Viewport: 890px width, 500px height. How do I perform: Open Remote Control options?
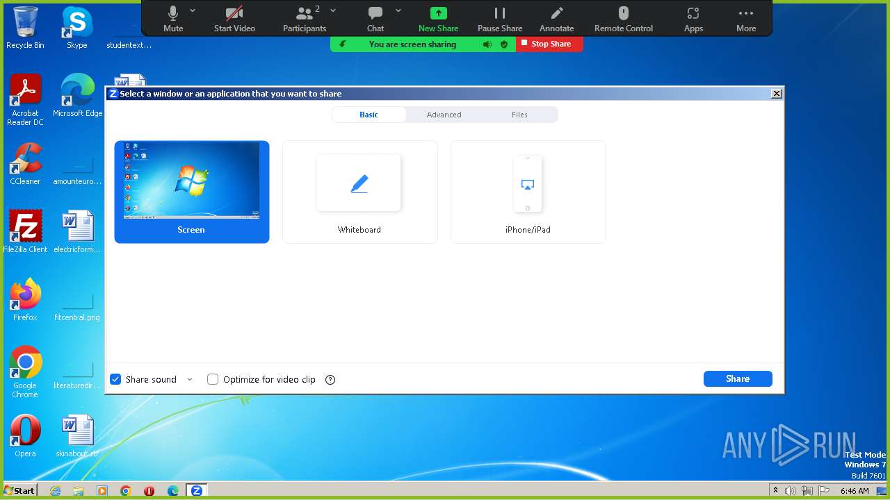(624, 19)
